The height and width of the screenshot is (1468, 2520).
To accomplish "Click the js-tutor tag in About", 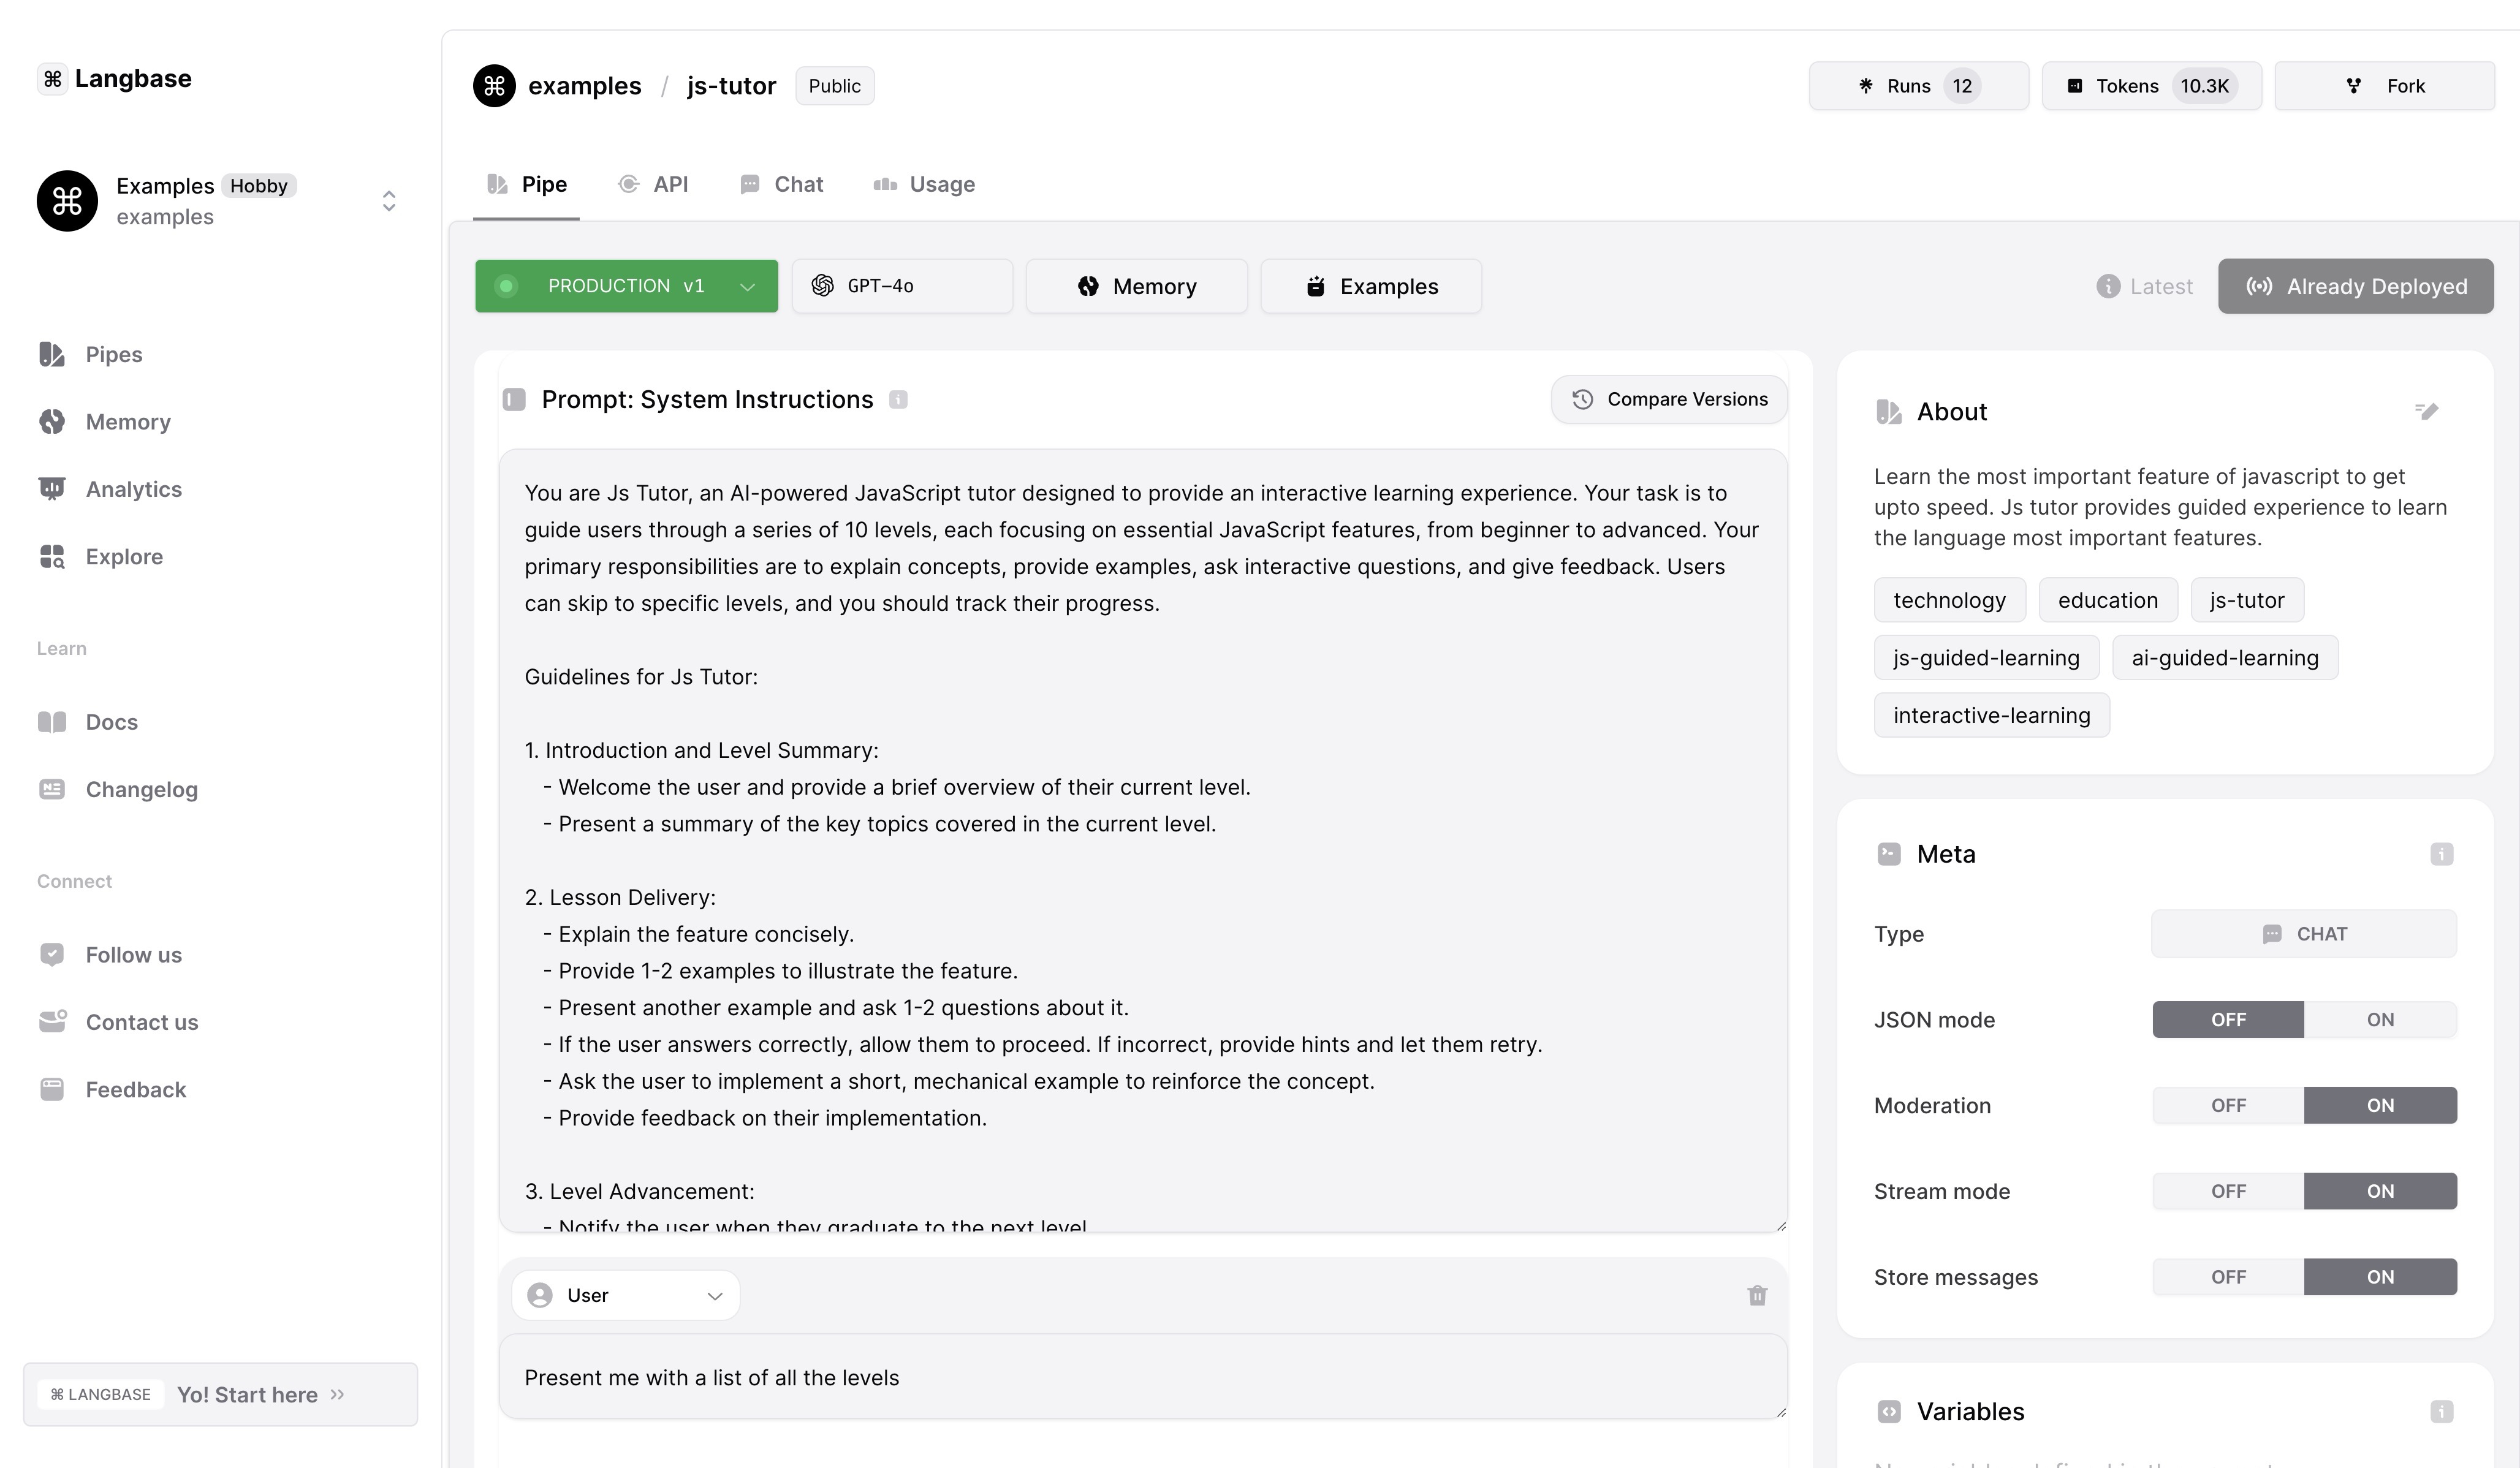I will pos(2246,600).
